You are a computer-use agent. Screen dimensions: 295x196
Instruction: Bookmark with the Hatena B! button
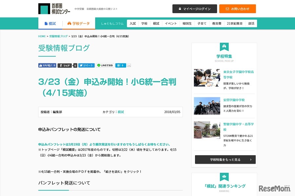coord(120,65)
